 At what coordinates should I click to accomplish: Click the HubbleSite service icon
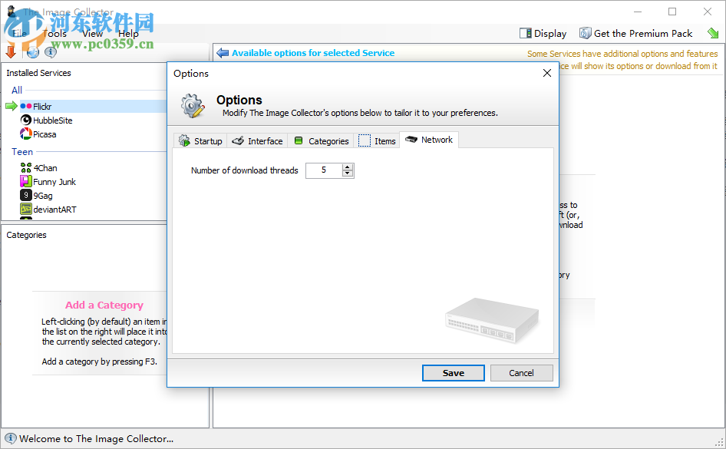(x=26, y=120)
